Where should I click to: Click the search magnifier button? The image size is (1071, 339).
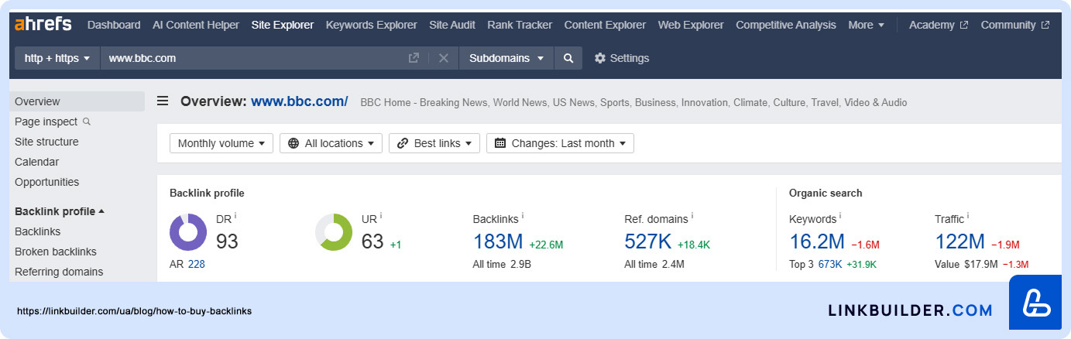[568, 58]
